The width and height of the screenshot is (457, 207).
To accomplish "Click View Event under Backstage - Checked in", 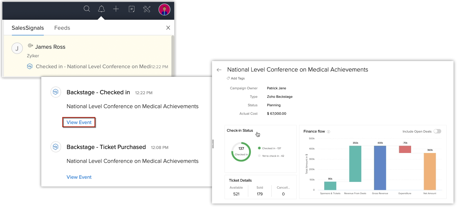I will 79,122.
